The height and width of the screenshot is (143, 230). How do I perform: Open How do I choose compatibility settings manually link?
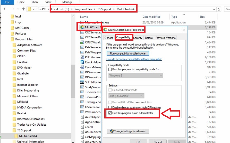134,59
